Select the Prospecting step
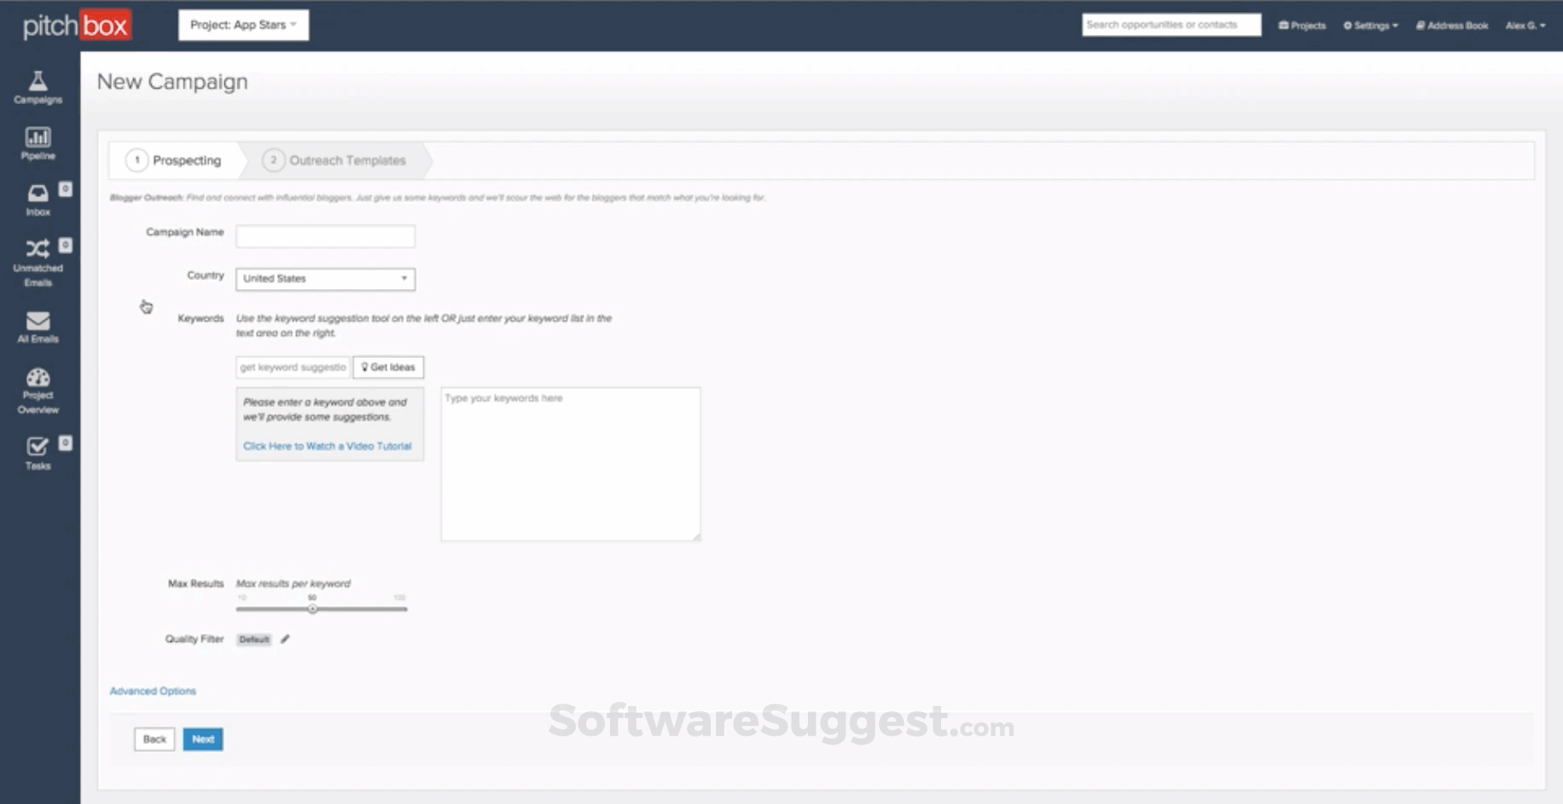This screenshot has width=1563, height=804. click(x=186, y=160)
